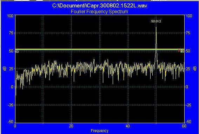Click the -25 tick label on the right axis
This screenshot has width=199, height=134.
tap(188, 105)
